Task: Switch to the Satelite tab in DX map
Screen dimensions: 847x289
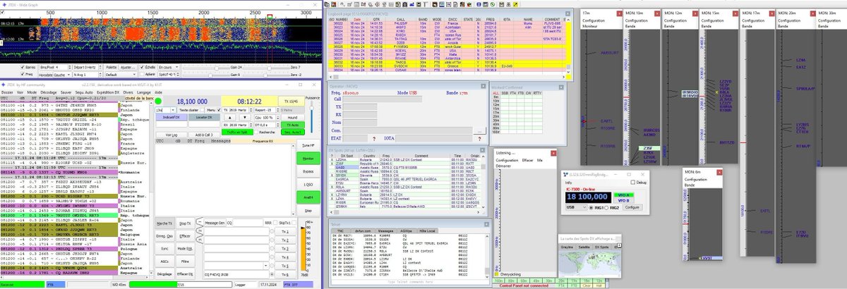Action: [584, 247]
